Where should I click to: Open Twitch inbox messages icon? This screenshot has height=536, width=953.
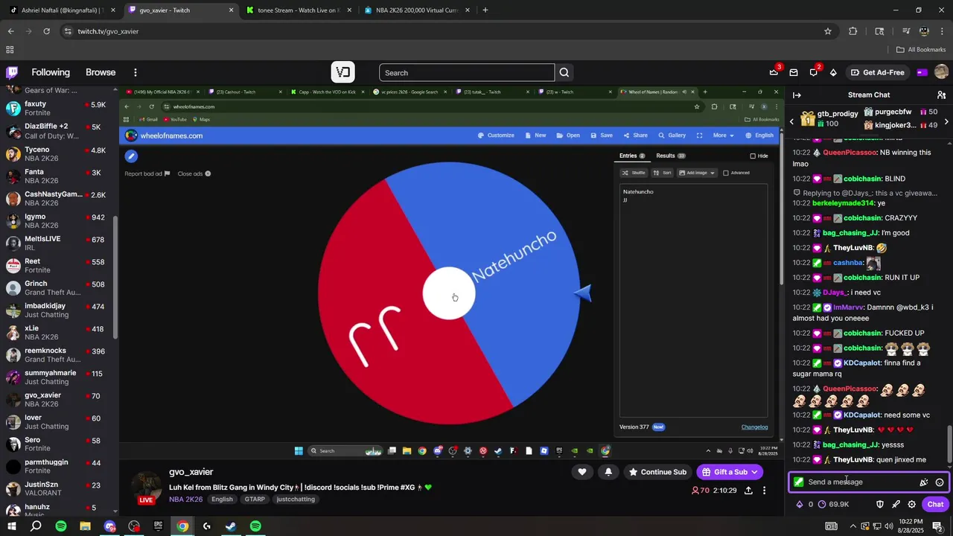(794, 72)
